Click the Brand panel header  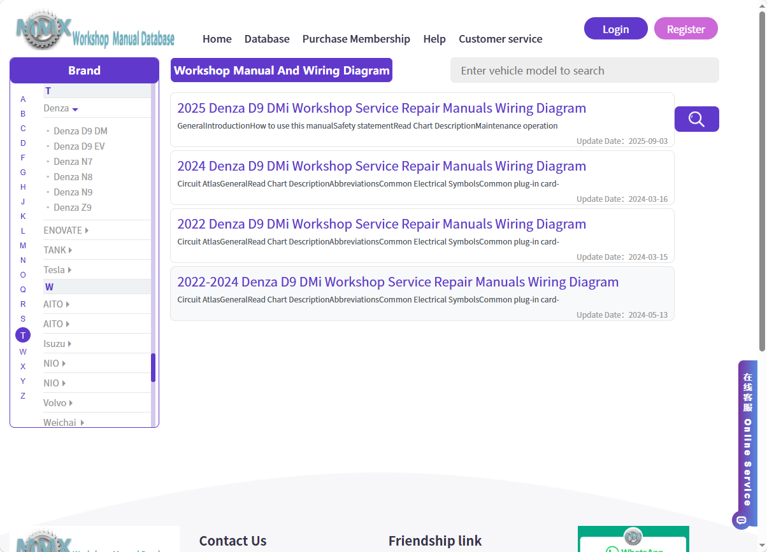(x=85, y=71)
